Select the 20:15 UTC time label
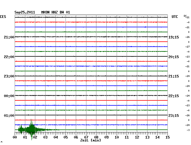 coord(174,57)
